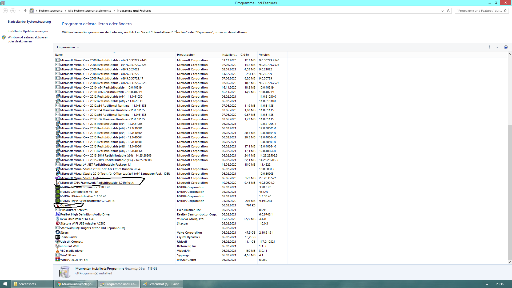The height and width of the screenshot is (288, 512).
Task: Click the Alle Systemsteuerungselemente breadcrumb
Action: point(89,11)
